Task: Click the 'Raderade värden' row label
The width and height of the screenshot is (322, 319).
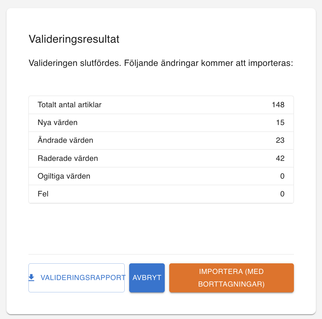Action: pyautogui.click(x=68, y=158)
